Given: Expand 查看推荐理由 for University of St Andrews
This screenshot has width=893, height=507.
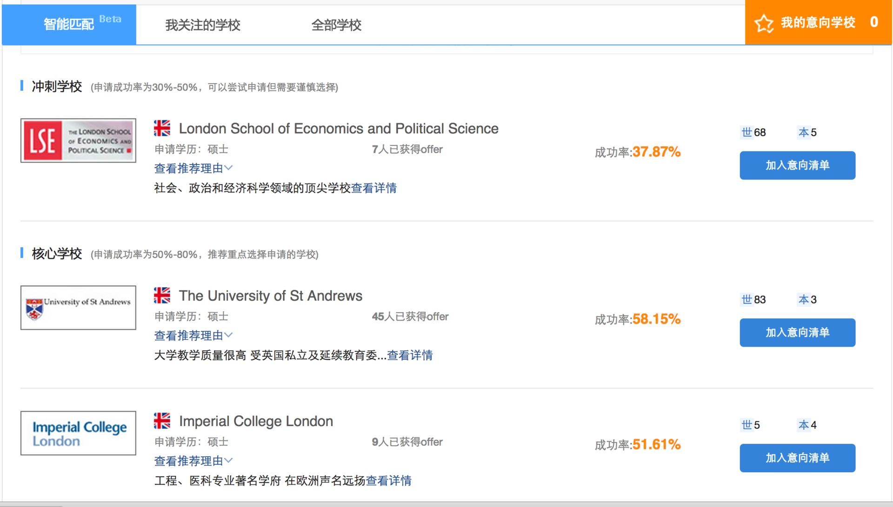Looking at the screenshot, I should 193,336.
